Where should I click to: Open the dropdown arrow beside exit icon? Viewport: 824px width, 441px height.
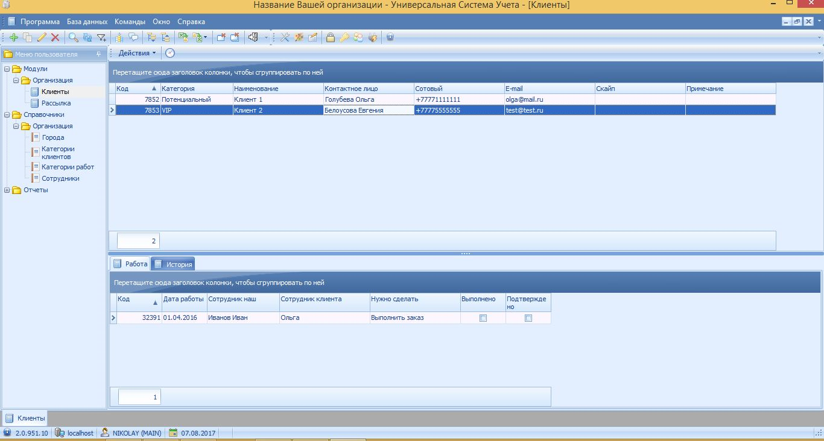(x=266, y=37)
